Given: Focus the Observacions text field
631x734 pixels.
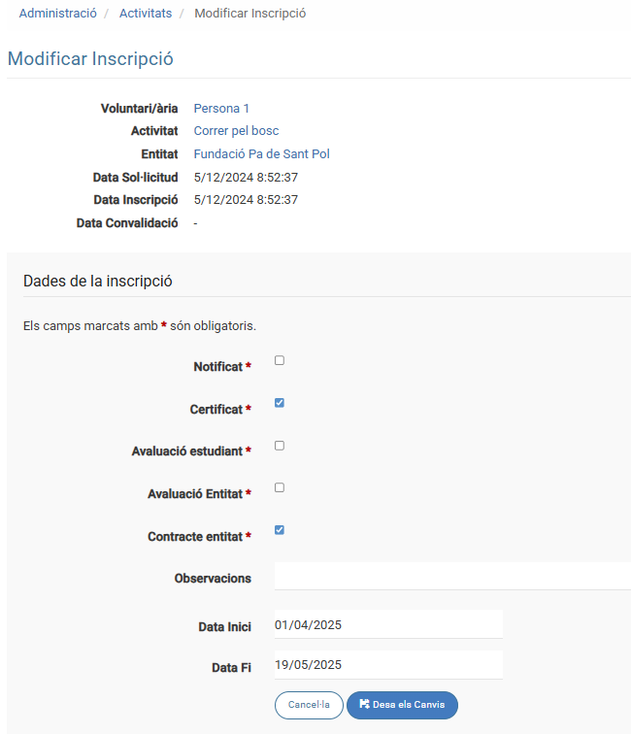Looking at the screenshot, I should tap(452, 577).
